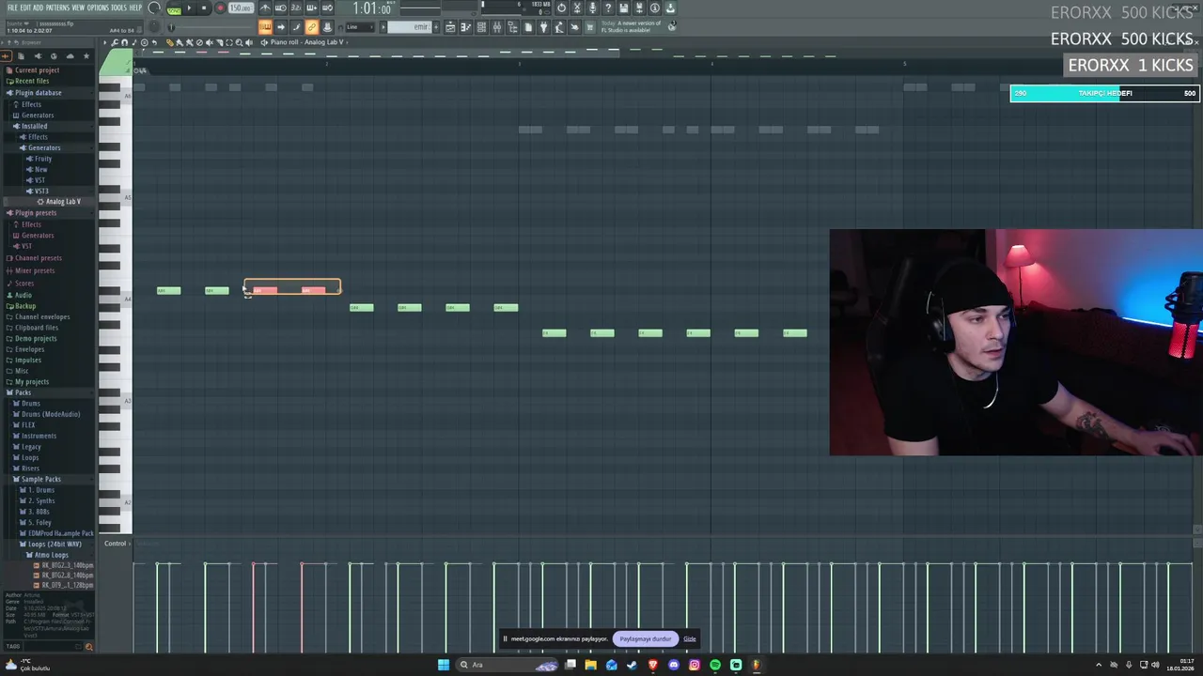
Task: Open the playlist view icon
Action: tap(450, 26)
